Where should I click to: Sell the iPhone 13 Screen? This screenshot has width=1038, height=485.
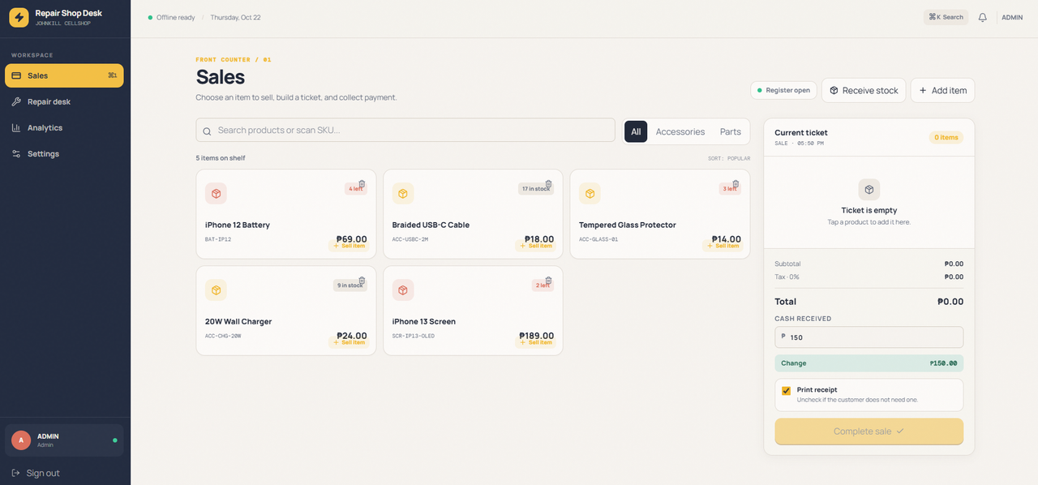(x=536, y=342)
